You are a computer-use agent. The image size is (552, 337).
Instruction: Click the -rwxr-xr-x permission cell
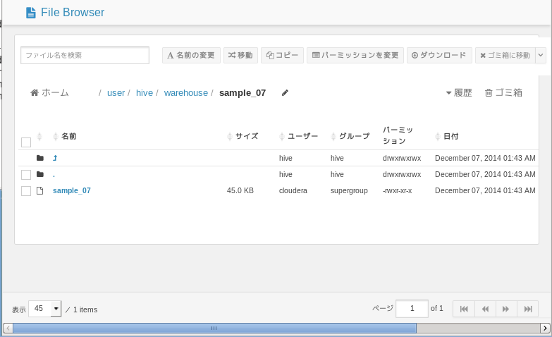397,190
